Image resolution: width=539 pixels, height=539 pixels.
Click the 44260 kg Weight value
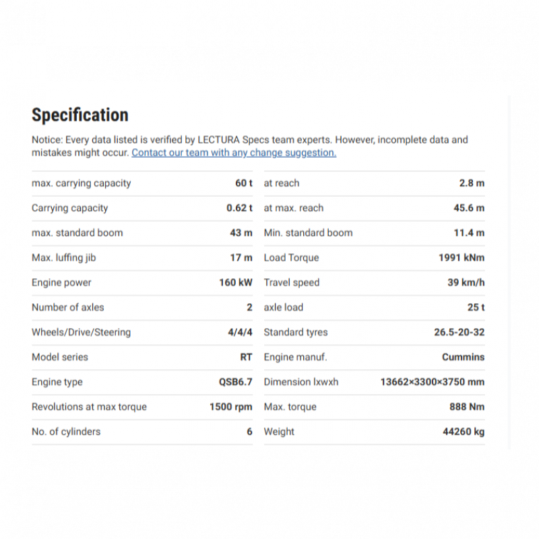[x=463, y=433]
